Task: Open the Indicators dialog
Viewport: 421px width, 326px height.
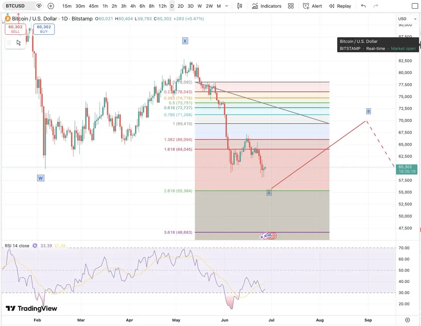Action: click(x=267, y=6)
